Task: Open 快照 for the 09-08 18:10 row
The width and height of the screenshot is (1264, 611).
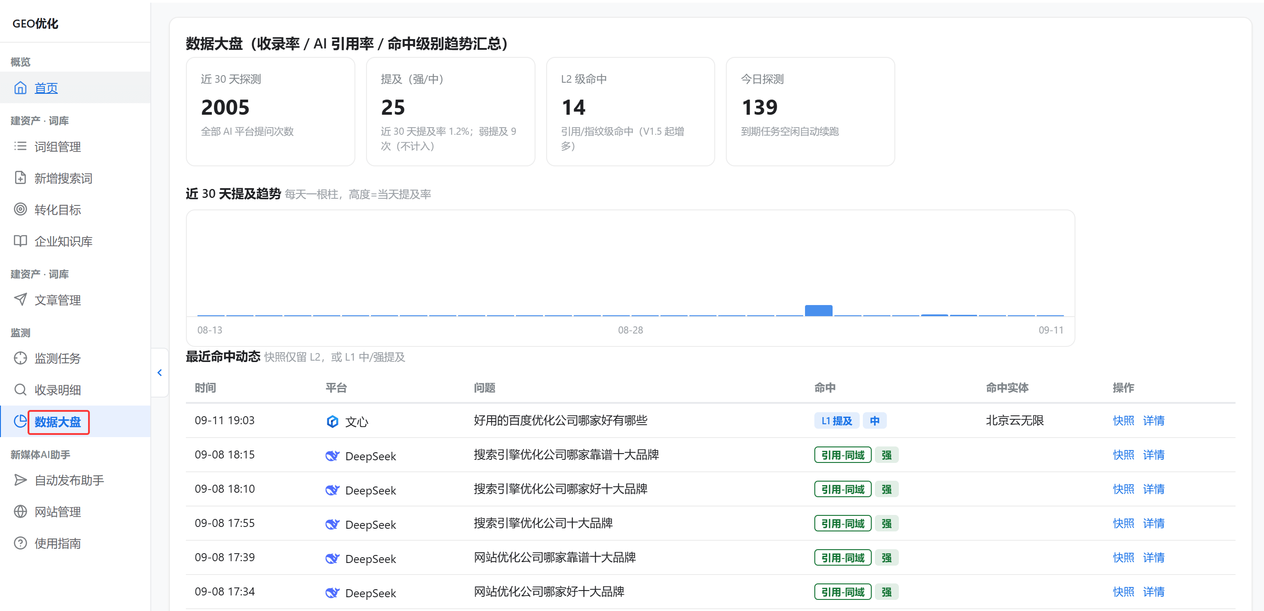Action: point(1123,489)
